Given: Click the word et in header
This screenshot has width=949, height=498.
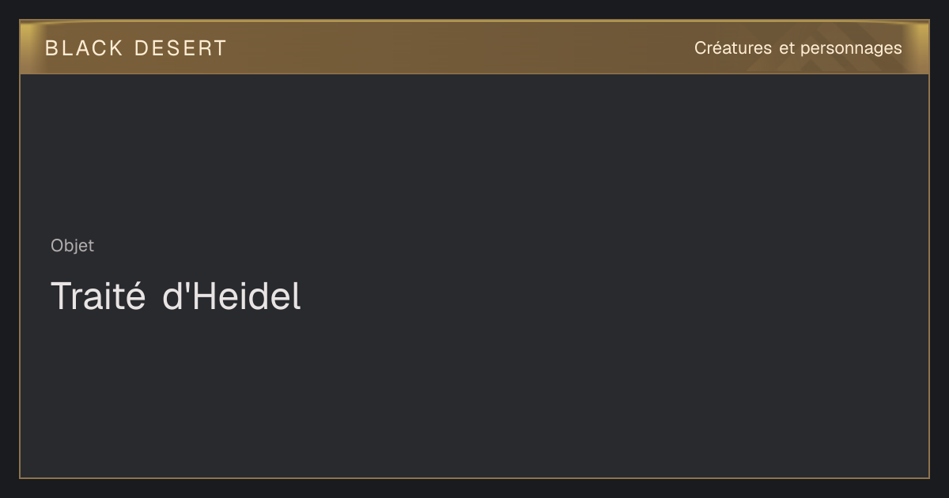Looking at the screenshot, I should point(786,48).
